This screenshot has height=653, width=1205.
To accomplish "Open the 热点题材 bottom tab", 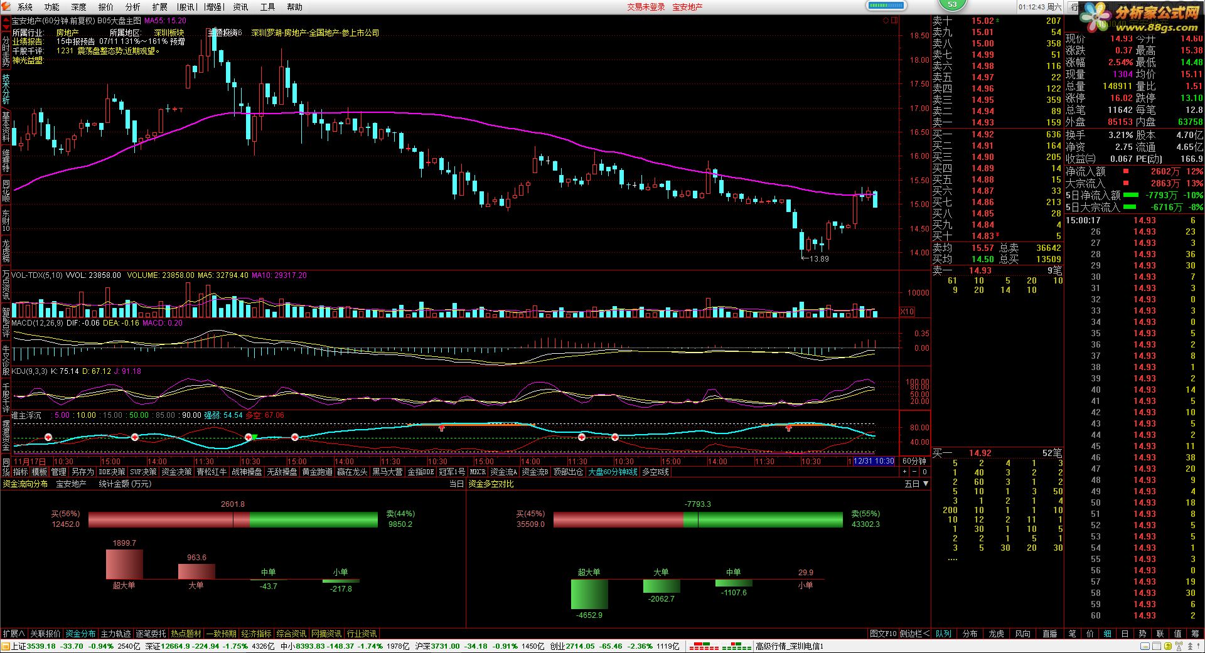I will (x=186, y=634).
